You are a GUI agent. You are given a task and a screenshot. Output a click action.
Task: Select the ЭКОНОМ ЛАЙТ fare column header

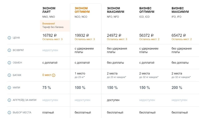tap(49, 10)
